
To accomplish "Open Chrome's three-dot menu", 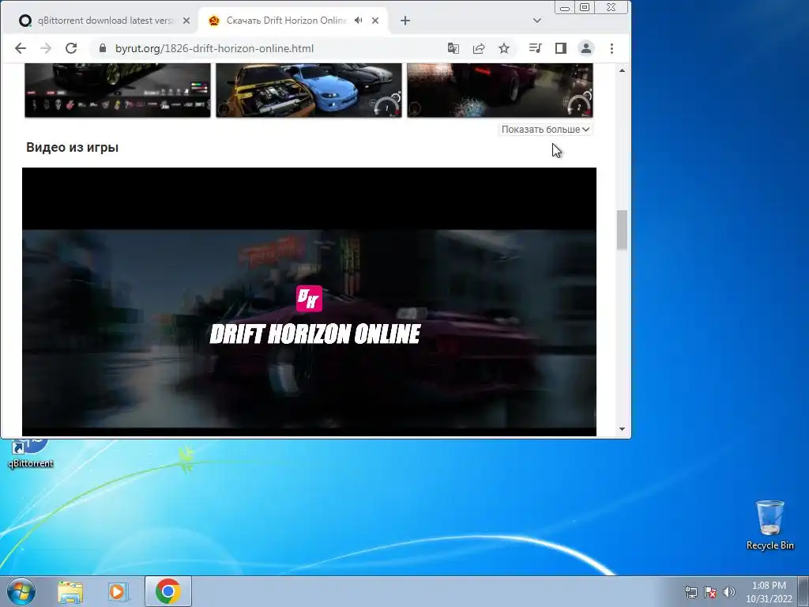I will point(612,48).
